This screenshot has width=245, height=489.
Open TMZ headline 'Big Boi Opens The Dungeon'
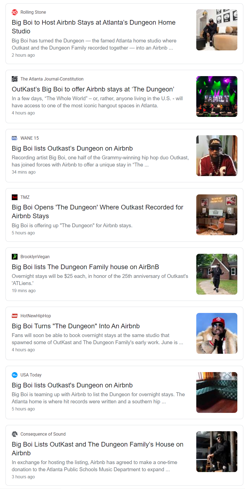[x=97, y=212]
